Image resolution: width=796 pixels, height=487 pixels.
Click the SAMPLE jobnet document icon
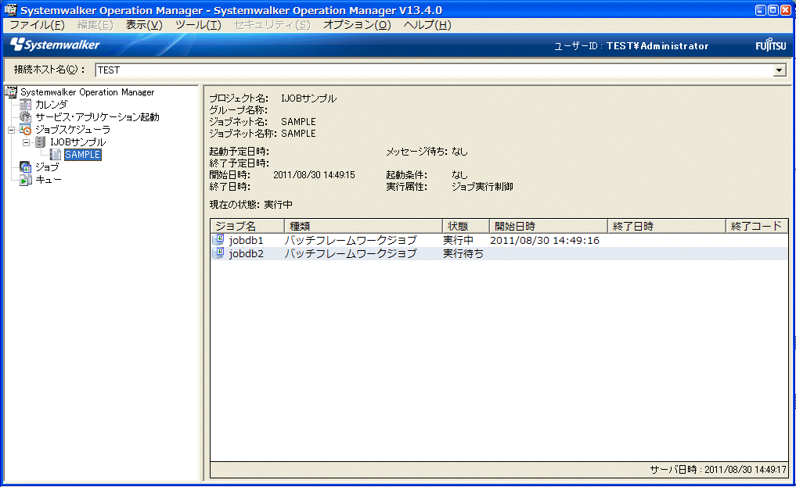click(56, 155)
